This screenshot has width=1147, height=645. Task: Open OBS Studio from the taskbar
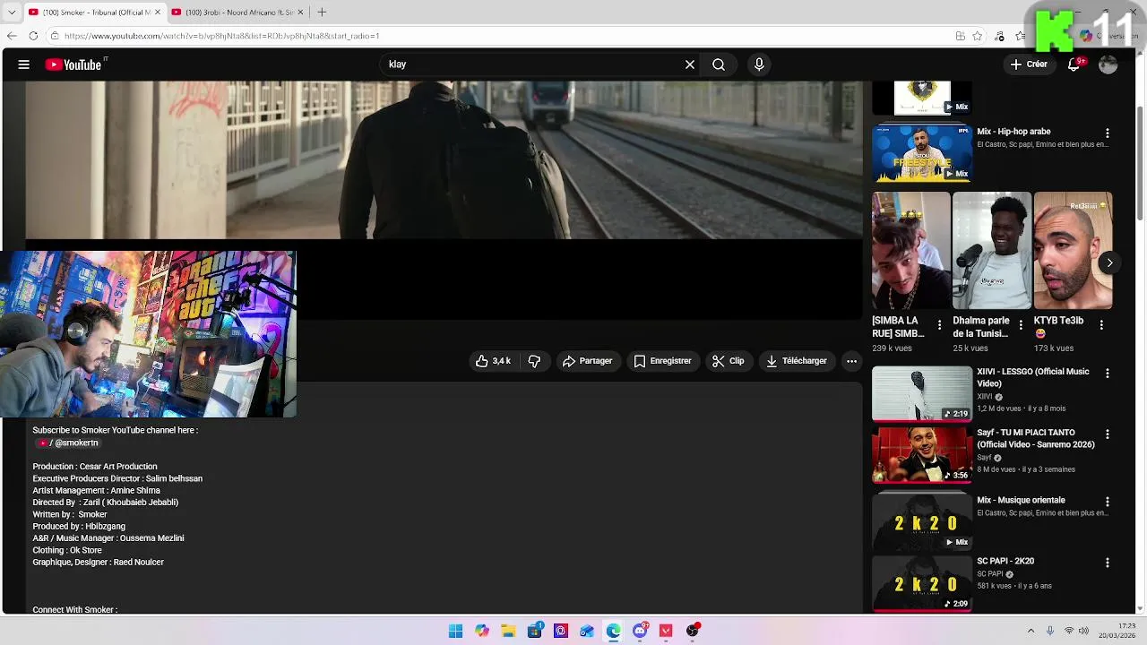click(692, 631)
